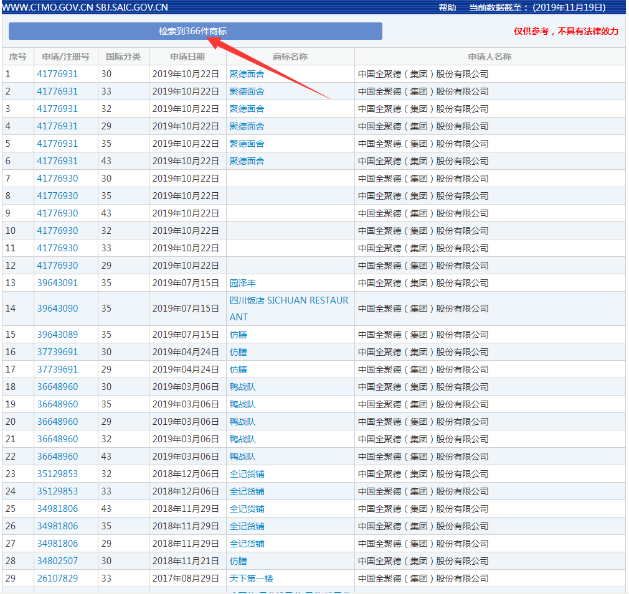629x594 pixels.
Task: Select date 2019年07月15日 in row 13
Action: click(186, 283)
